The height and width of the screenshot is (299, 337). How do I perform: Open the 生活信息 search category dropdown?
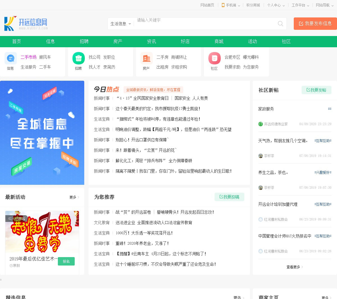(x=121, y=24)
